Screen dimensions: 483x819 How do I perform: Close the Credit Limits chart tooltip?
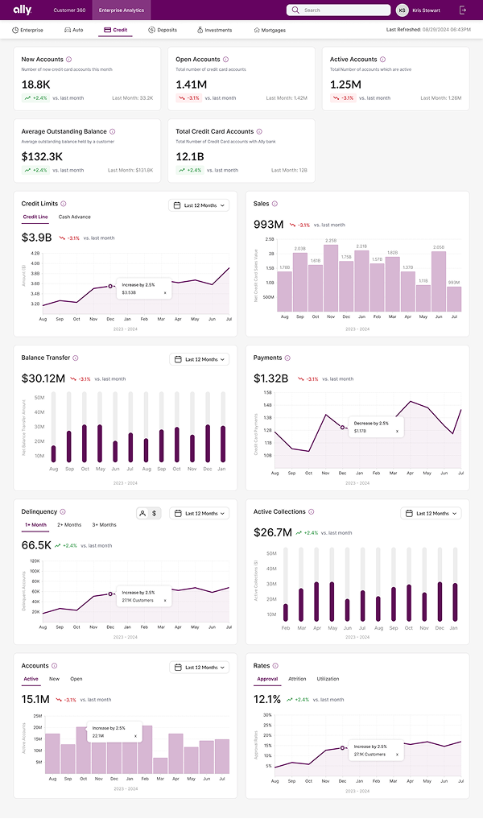pyautogui.click(x=165, y=293)
